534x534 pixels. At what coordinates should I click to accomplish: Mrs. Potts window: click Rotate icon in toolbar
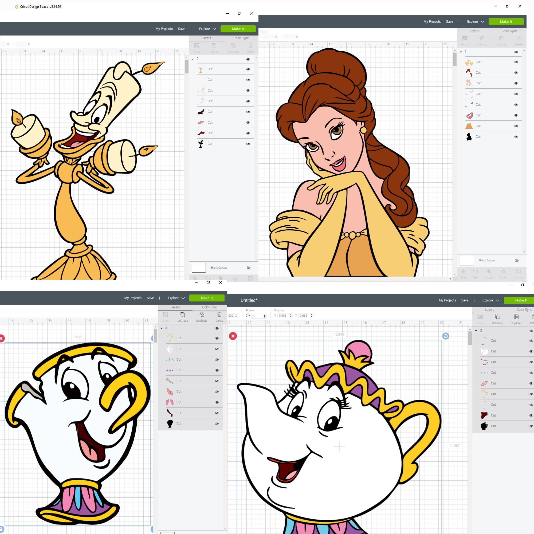click(248, 315)
